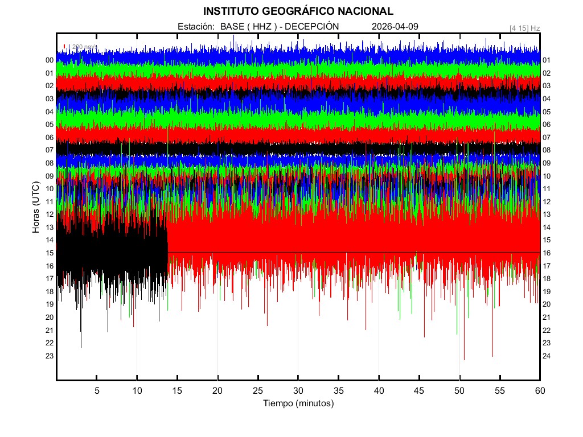The width and height of the screenshot is (583, 437).
Task: Select the 20 minute tick label
Action: coord(217,391)
